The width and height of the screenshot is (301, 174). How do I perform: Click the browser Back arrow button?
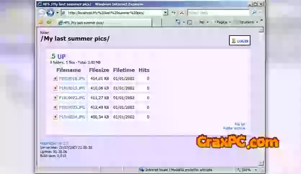point(41,13)
